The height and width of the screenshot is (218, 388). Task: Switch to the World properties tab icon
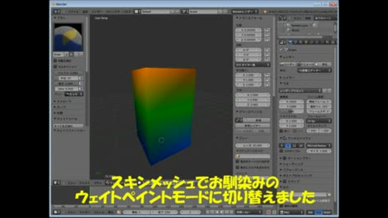point(301,42)
